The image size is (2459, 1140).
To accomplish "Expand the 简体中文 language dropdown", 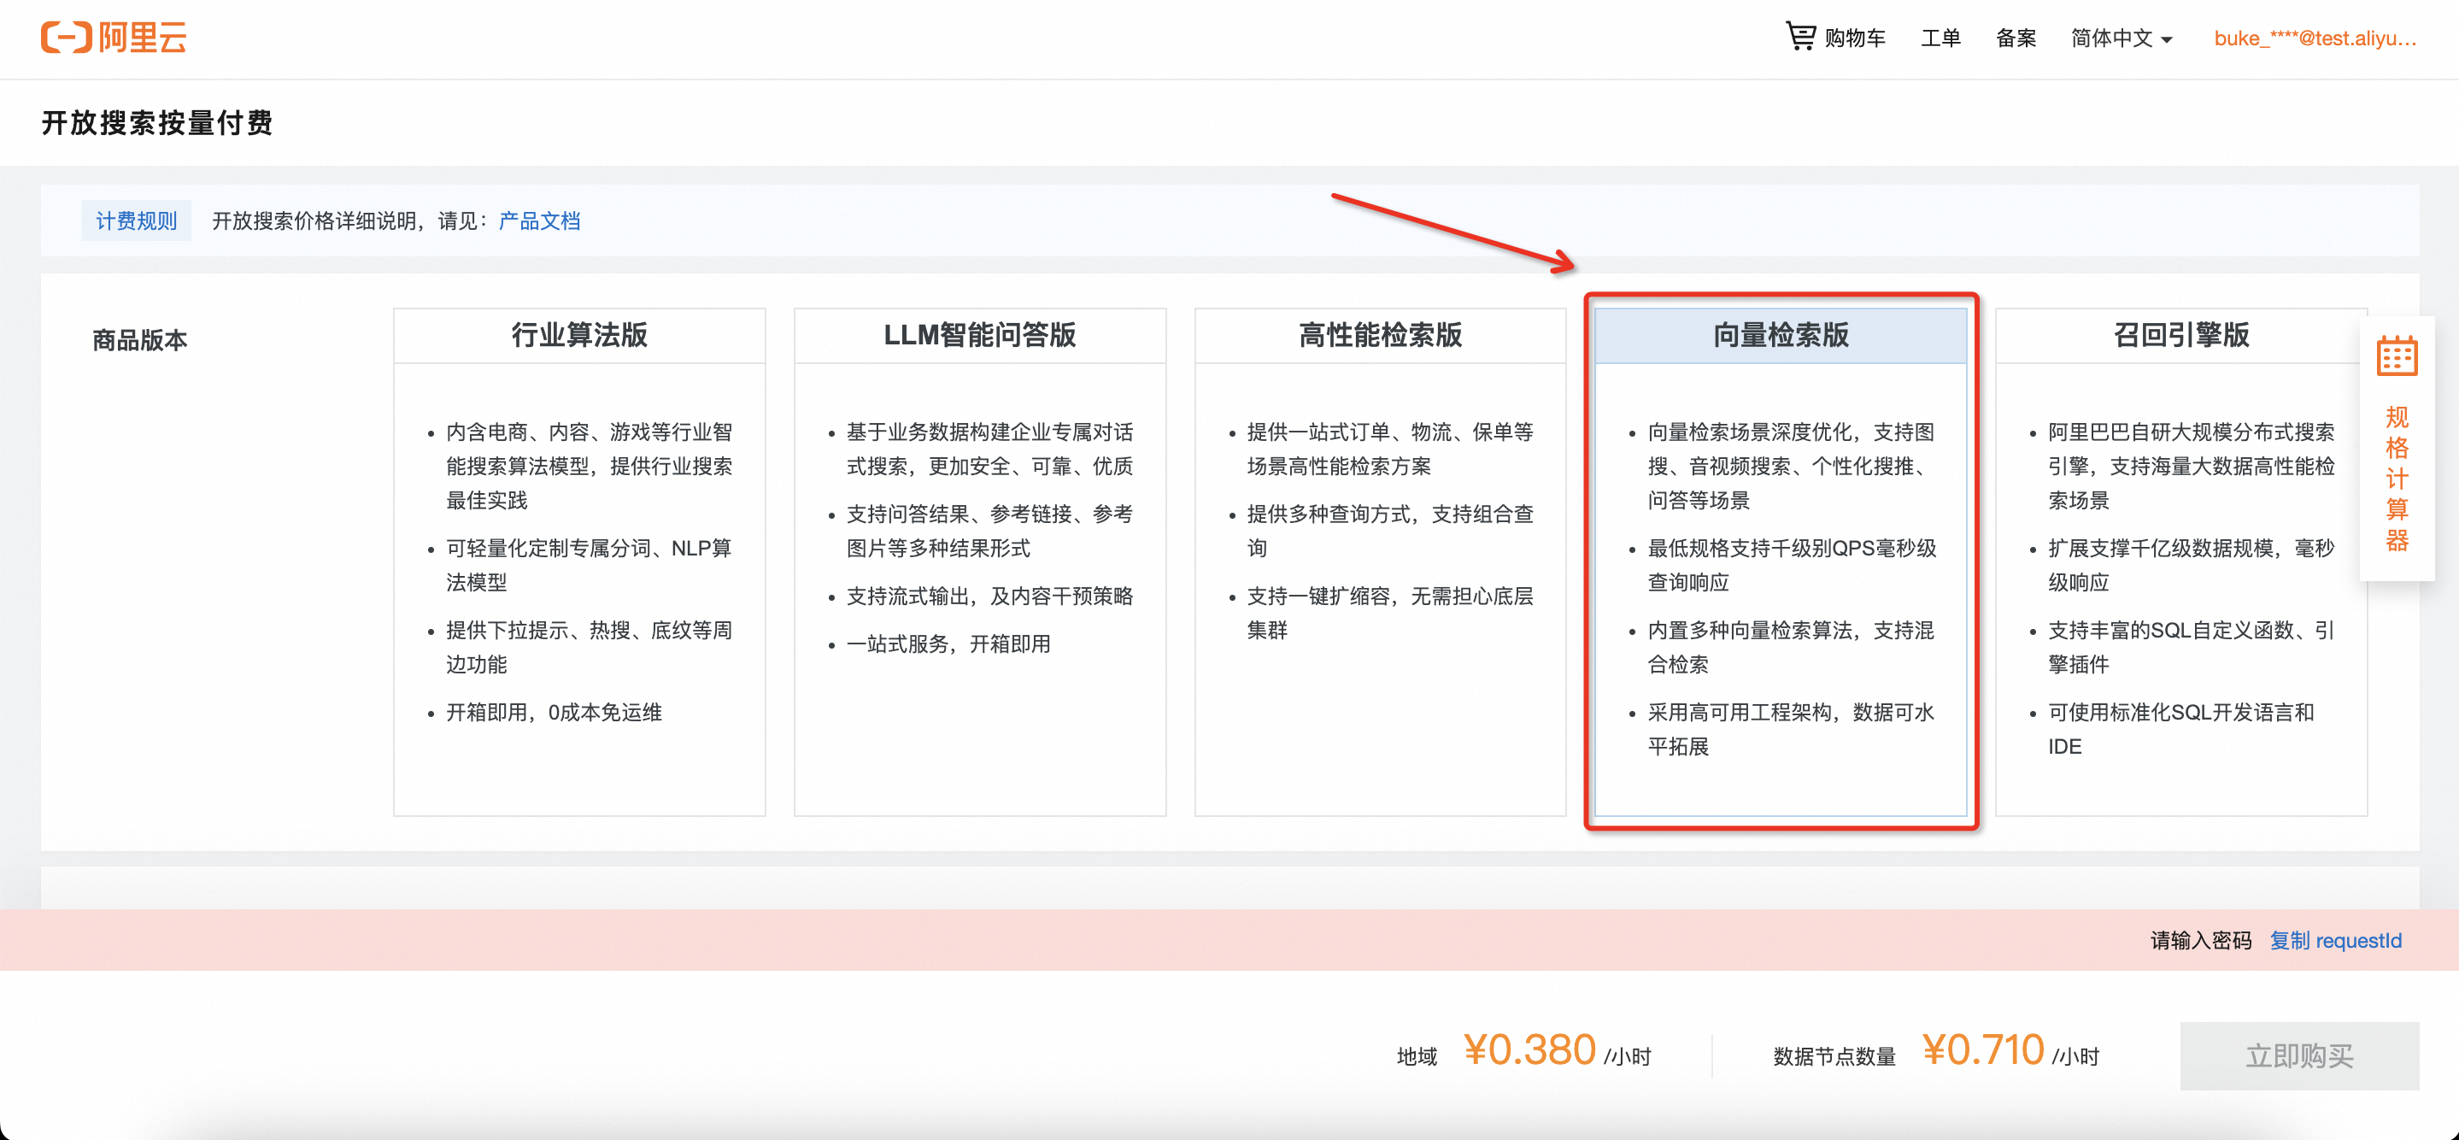I will coord(2121,38).
